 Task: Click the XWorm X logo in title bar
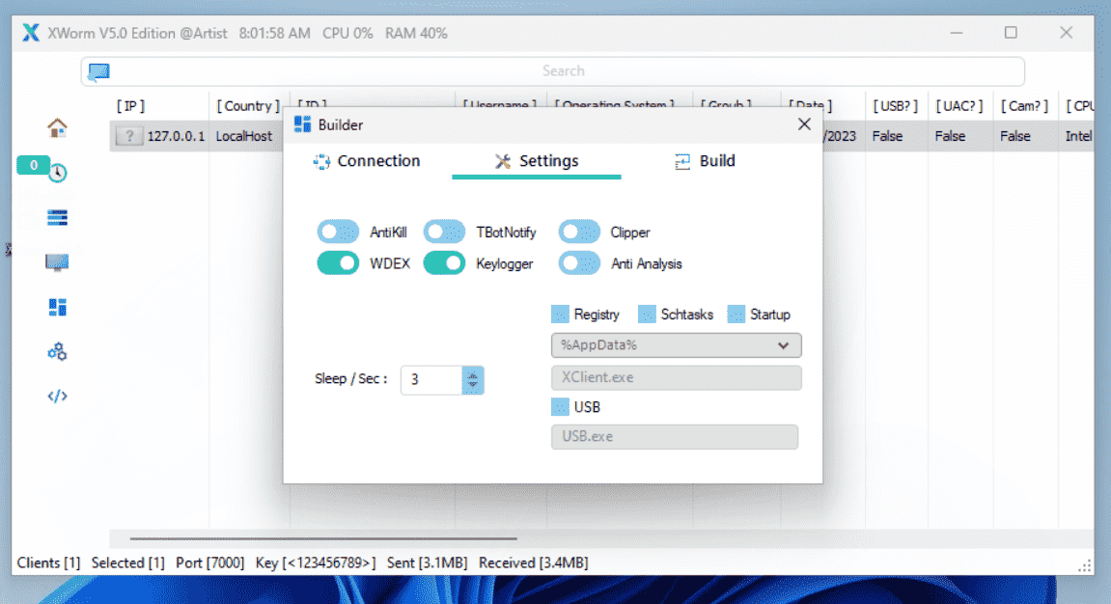point(31,33)
